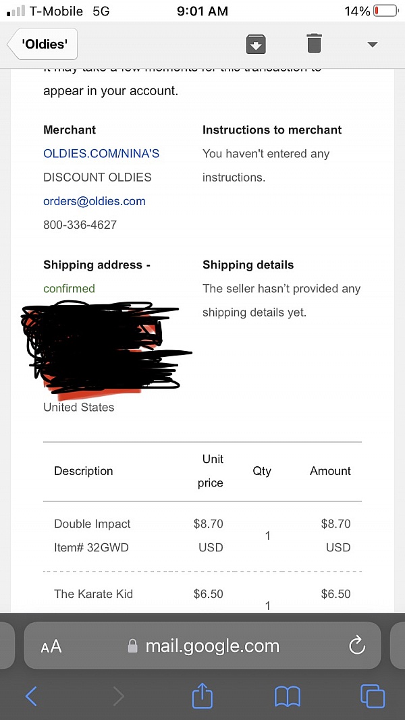Reload the page with refresh icon
Screen dimensions: 405x720
click(356, 646)
